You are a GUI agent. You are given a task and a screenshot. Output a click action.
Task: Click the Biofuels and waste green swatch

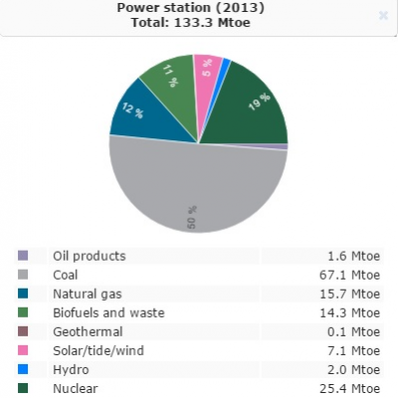[23, 312]
